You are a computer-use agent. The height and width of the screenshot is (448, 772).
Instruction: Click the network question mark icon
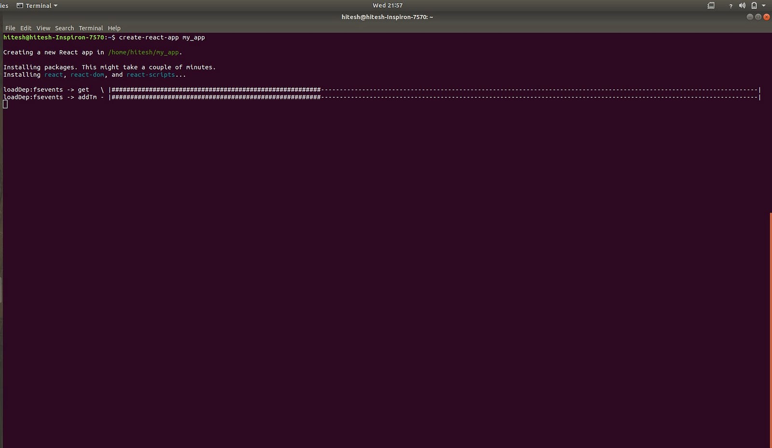(731, 6)
